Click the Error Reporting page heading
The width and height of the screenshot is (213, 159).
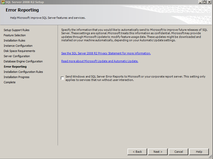tap(22, 10)
